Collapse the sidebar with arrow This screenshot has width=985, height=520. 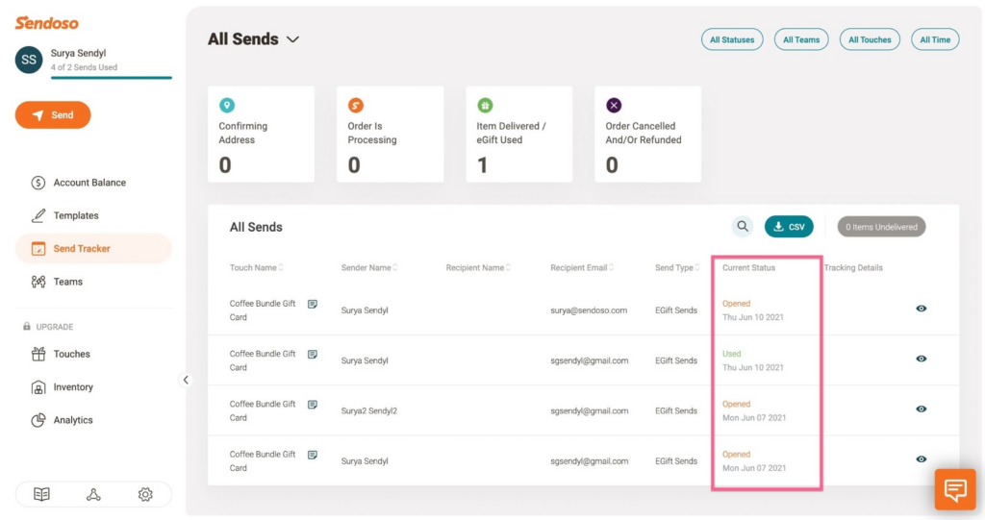[x=186, y=380]
